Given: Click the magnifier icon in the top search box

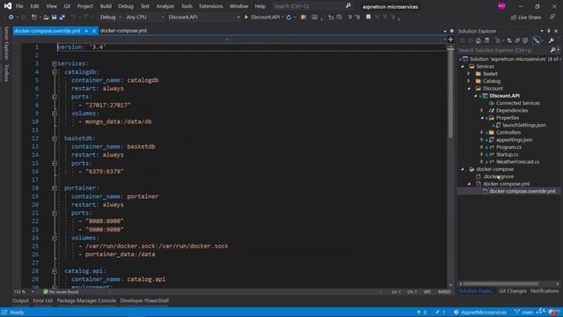Looking at the screenshot, I should tap(348, 6).
